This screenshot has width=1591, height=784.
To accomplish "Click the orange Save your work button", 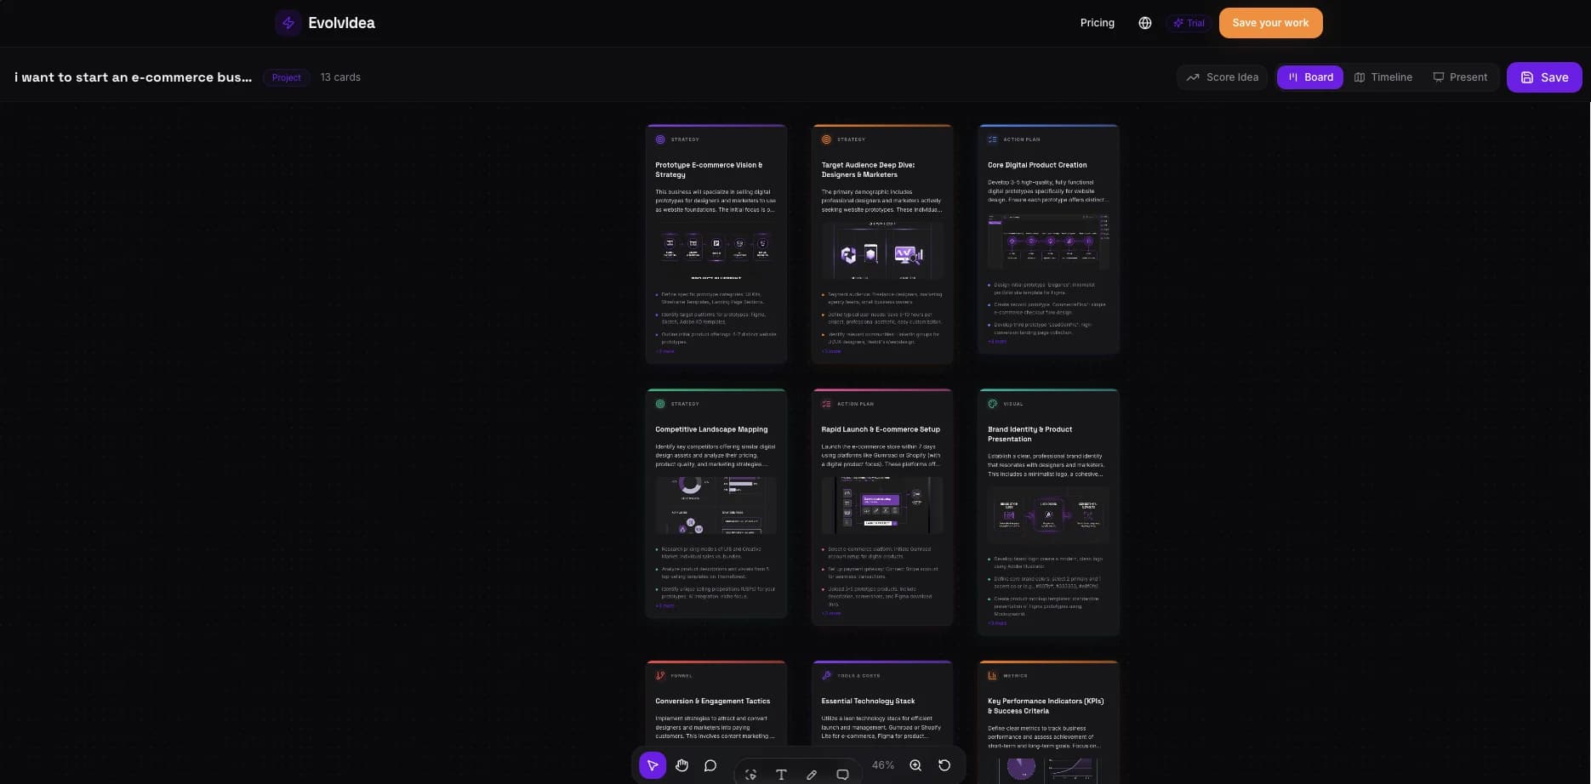I will pyautogui.click(x=1270, y=23).
